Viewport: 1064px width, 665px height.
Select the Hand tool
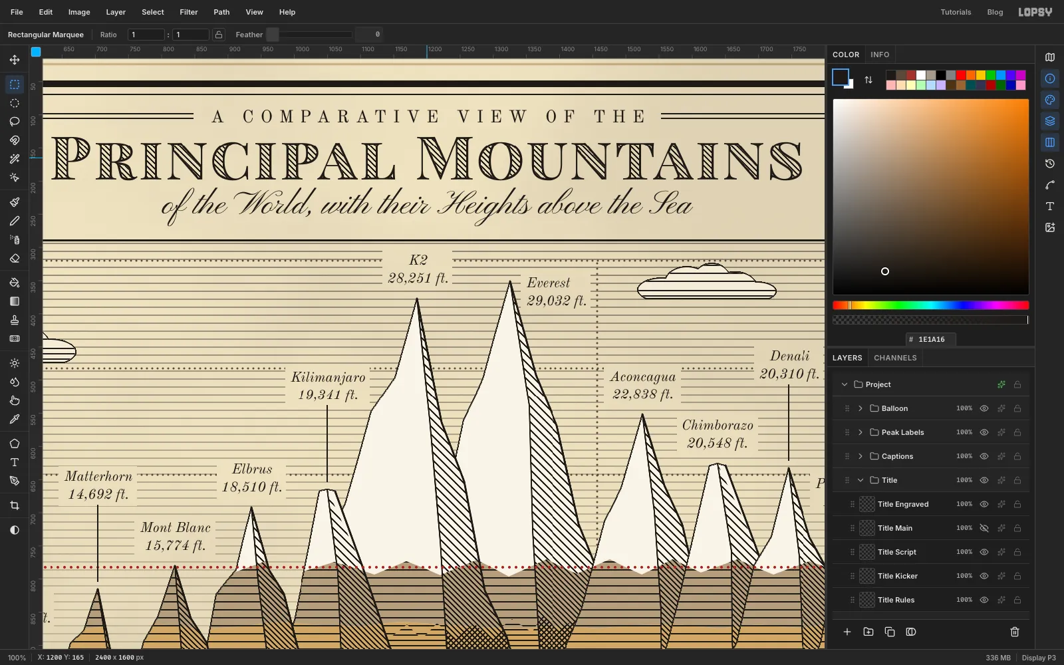(15, 400)
